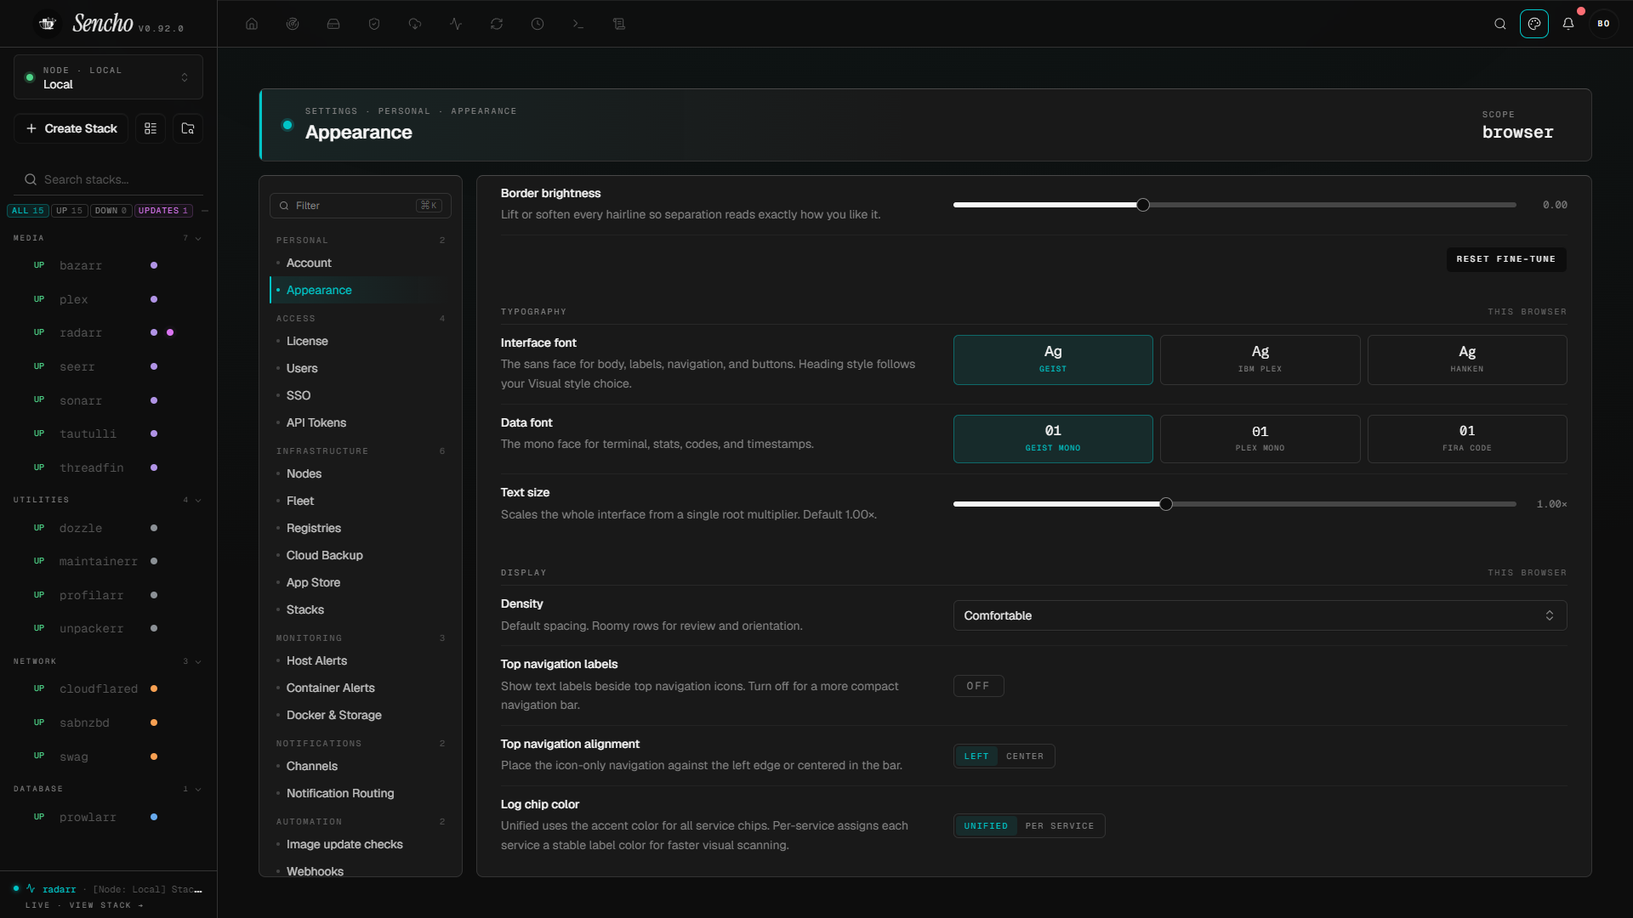1633x918 pixels.
Task: Click the purple status dot on plex
Action: (x=154, y=299)
